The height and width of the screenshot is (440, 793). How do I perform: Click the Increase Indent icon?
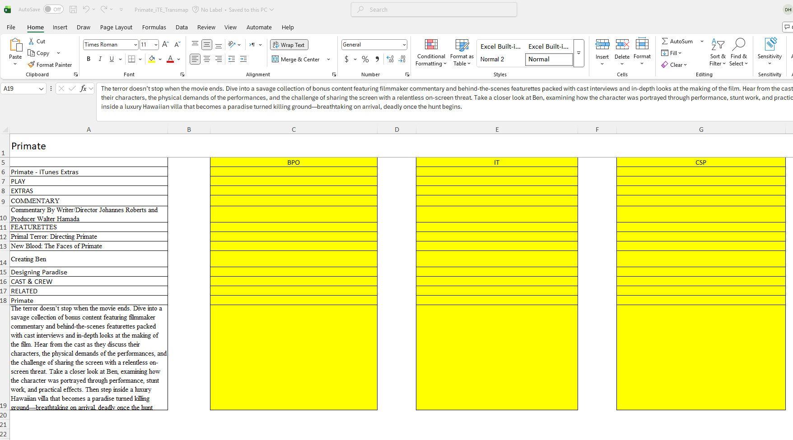(243, 59)
